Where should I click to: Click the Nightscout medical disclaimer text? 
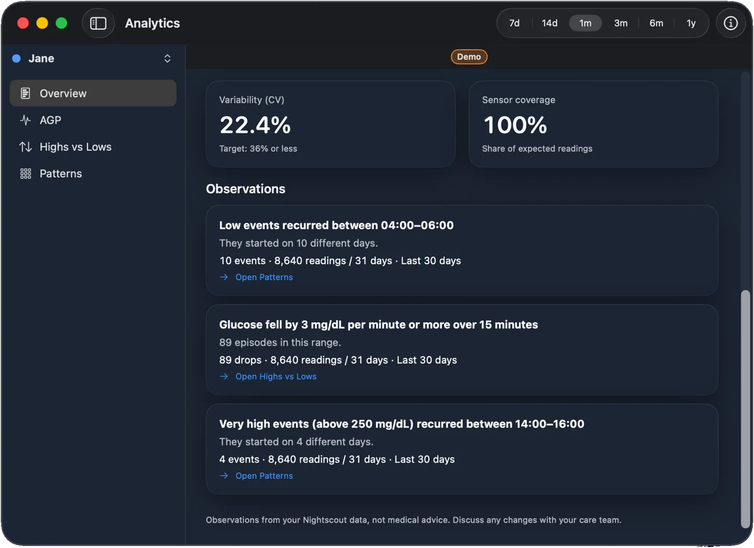[414, 520]
